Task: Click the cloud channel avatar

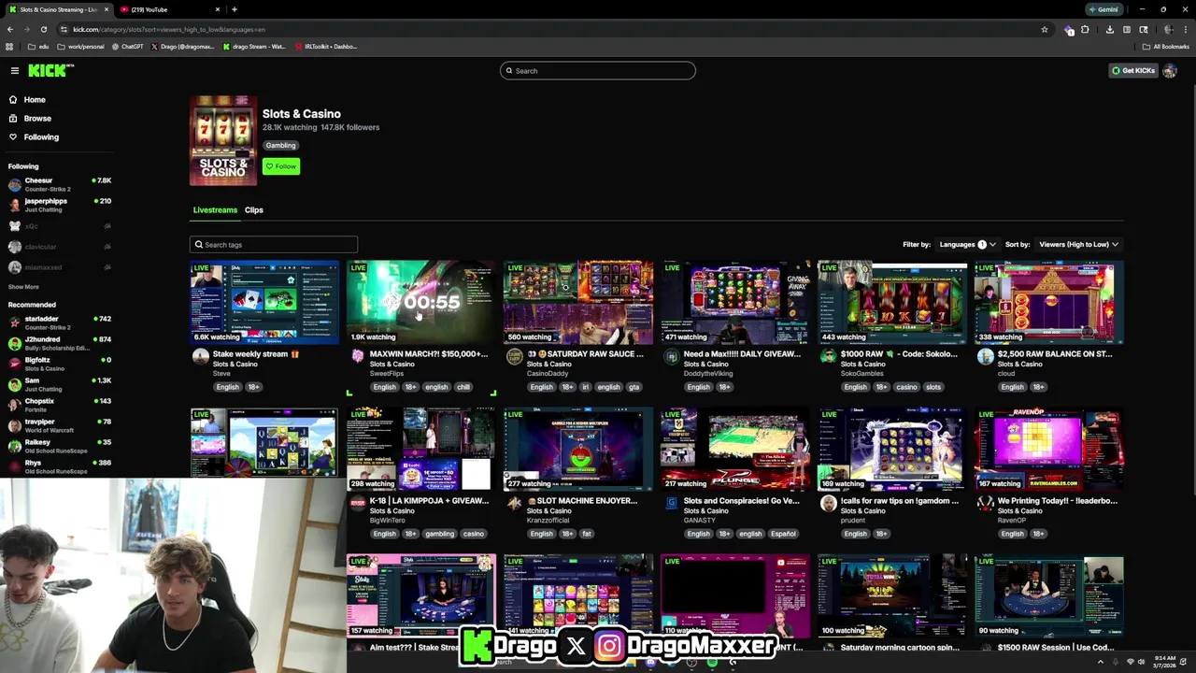Action: (x=985, y=356)
